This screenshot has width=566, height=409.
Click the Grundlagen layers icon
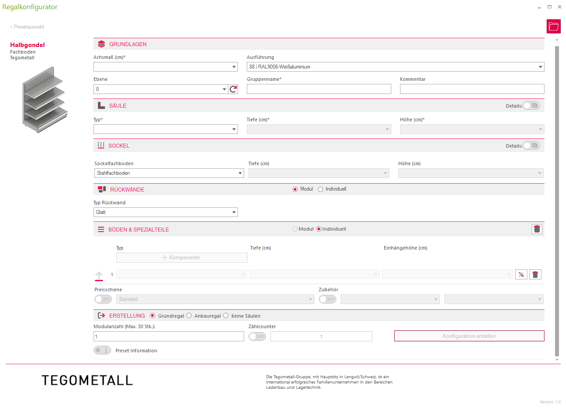(x=101, y=44)
